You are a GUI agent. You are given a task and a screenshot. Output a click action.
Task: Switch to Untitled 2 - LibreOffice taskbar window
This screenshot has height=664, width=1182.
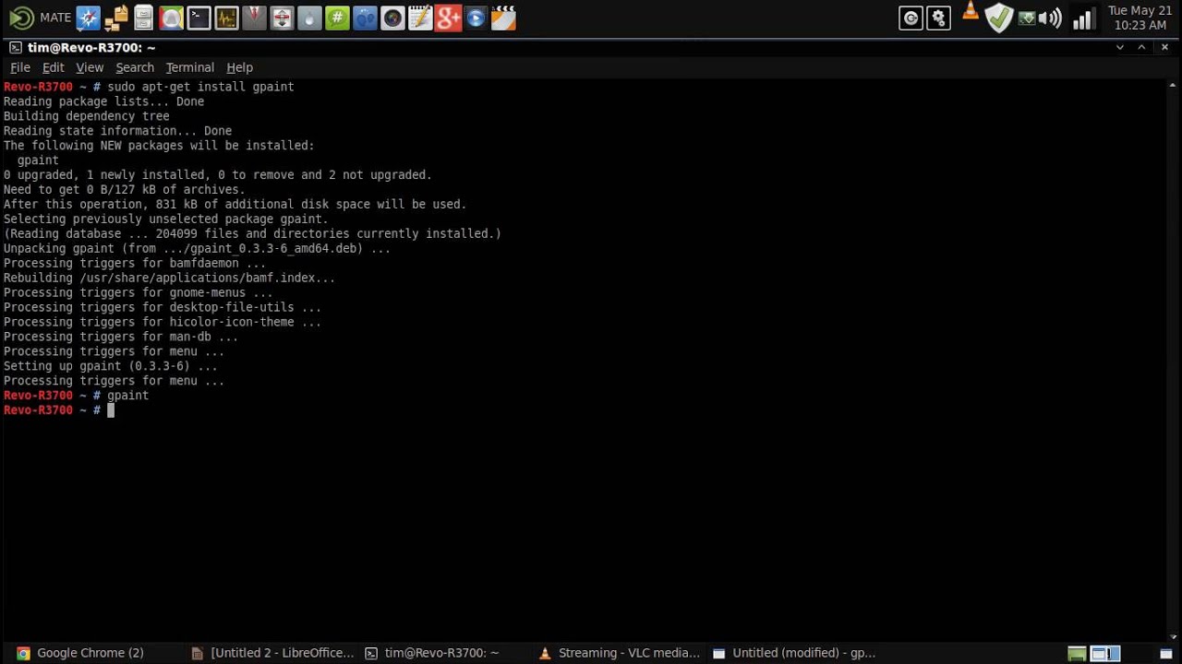(x=272, y=653)
